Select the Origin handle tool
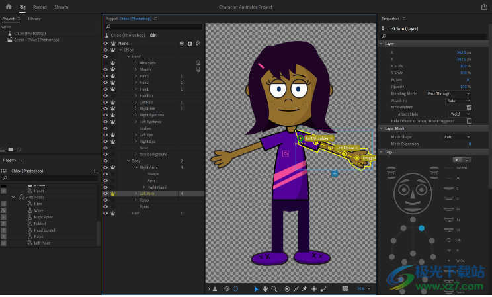 pyautogui.click(x=287, y=289)
